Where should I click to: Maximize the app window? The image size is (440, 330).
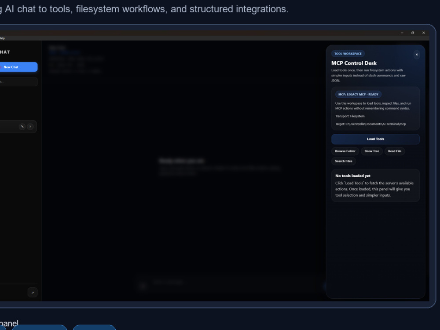pos(413,33)
